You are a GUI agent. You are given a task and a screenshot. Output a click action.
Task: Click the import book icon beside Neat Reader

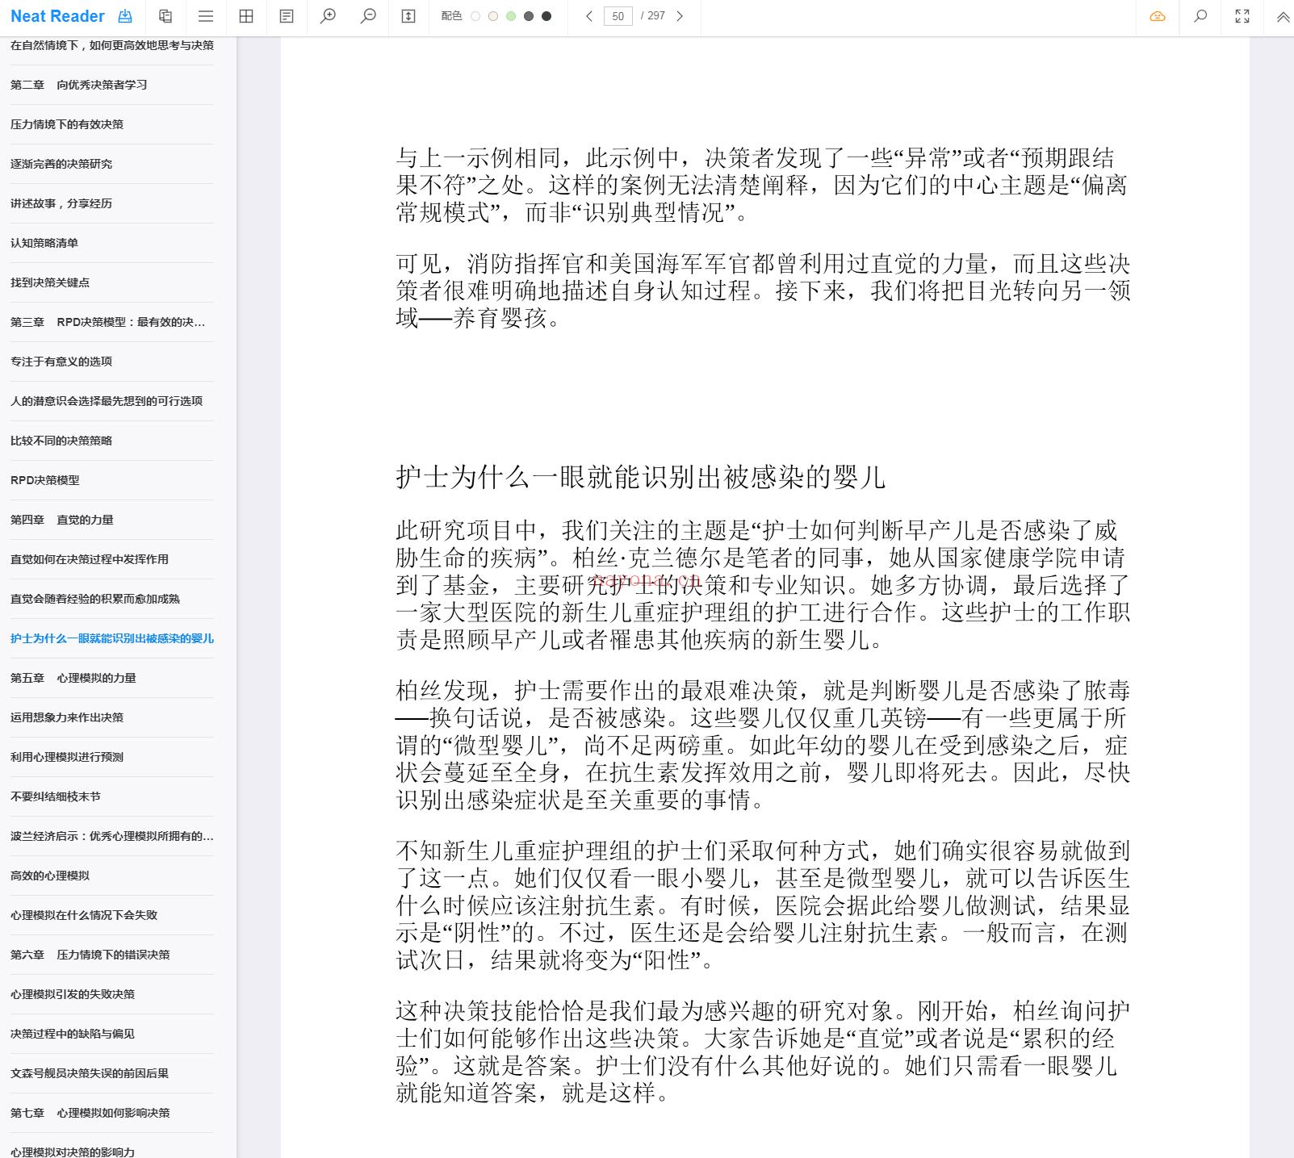[x=125, y=16]
